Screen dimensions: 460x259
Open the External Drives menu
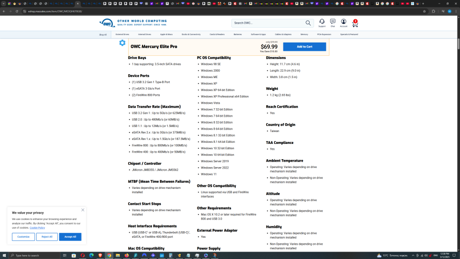(122, 34)
